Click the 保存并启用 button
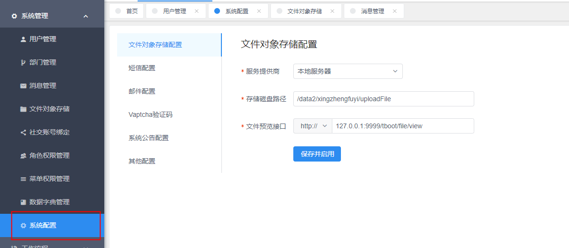This screenshot has width=569, height=248. [x=317, y=154]
